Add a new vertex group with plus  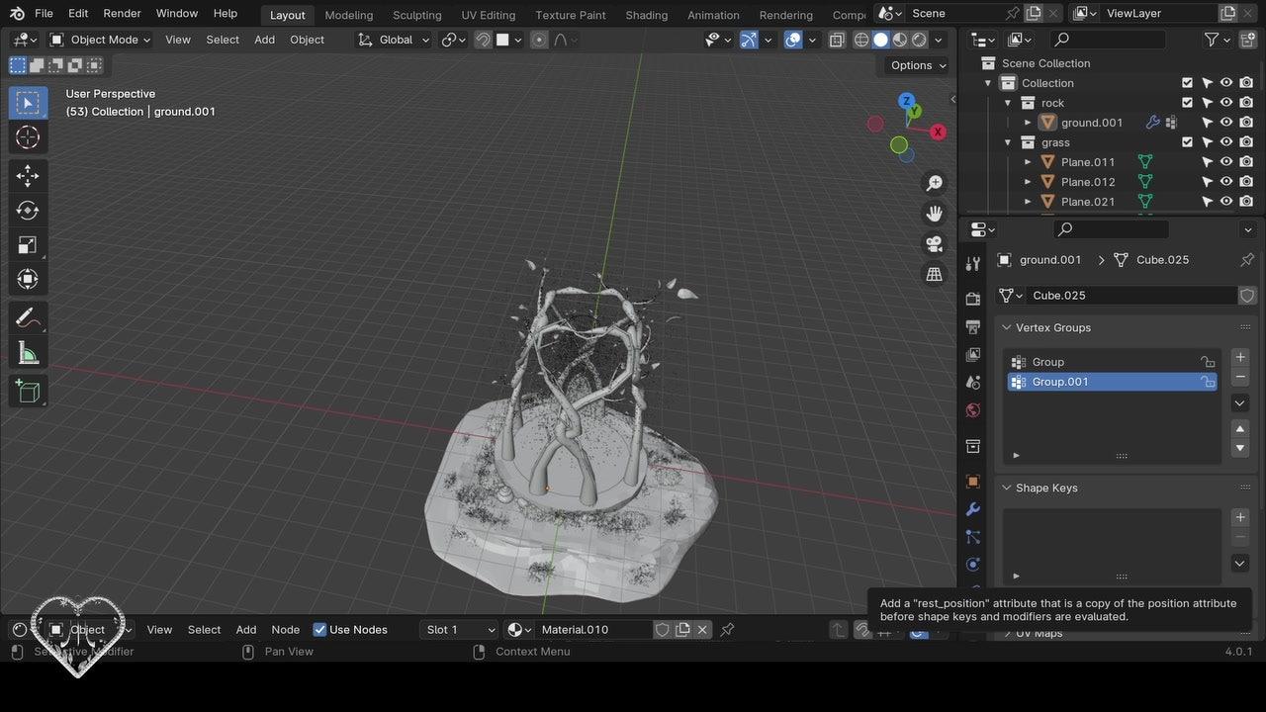click(x=1240, y=357)
